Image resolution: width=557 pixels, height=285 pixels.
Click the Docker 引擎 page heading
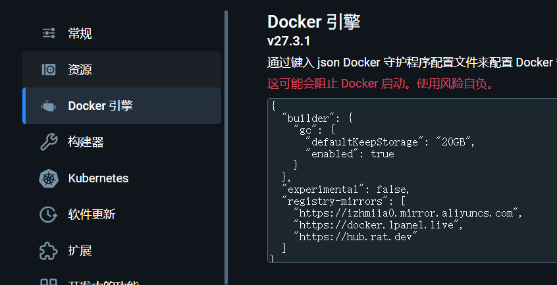[x=314, y=22]
